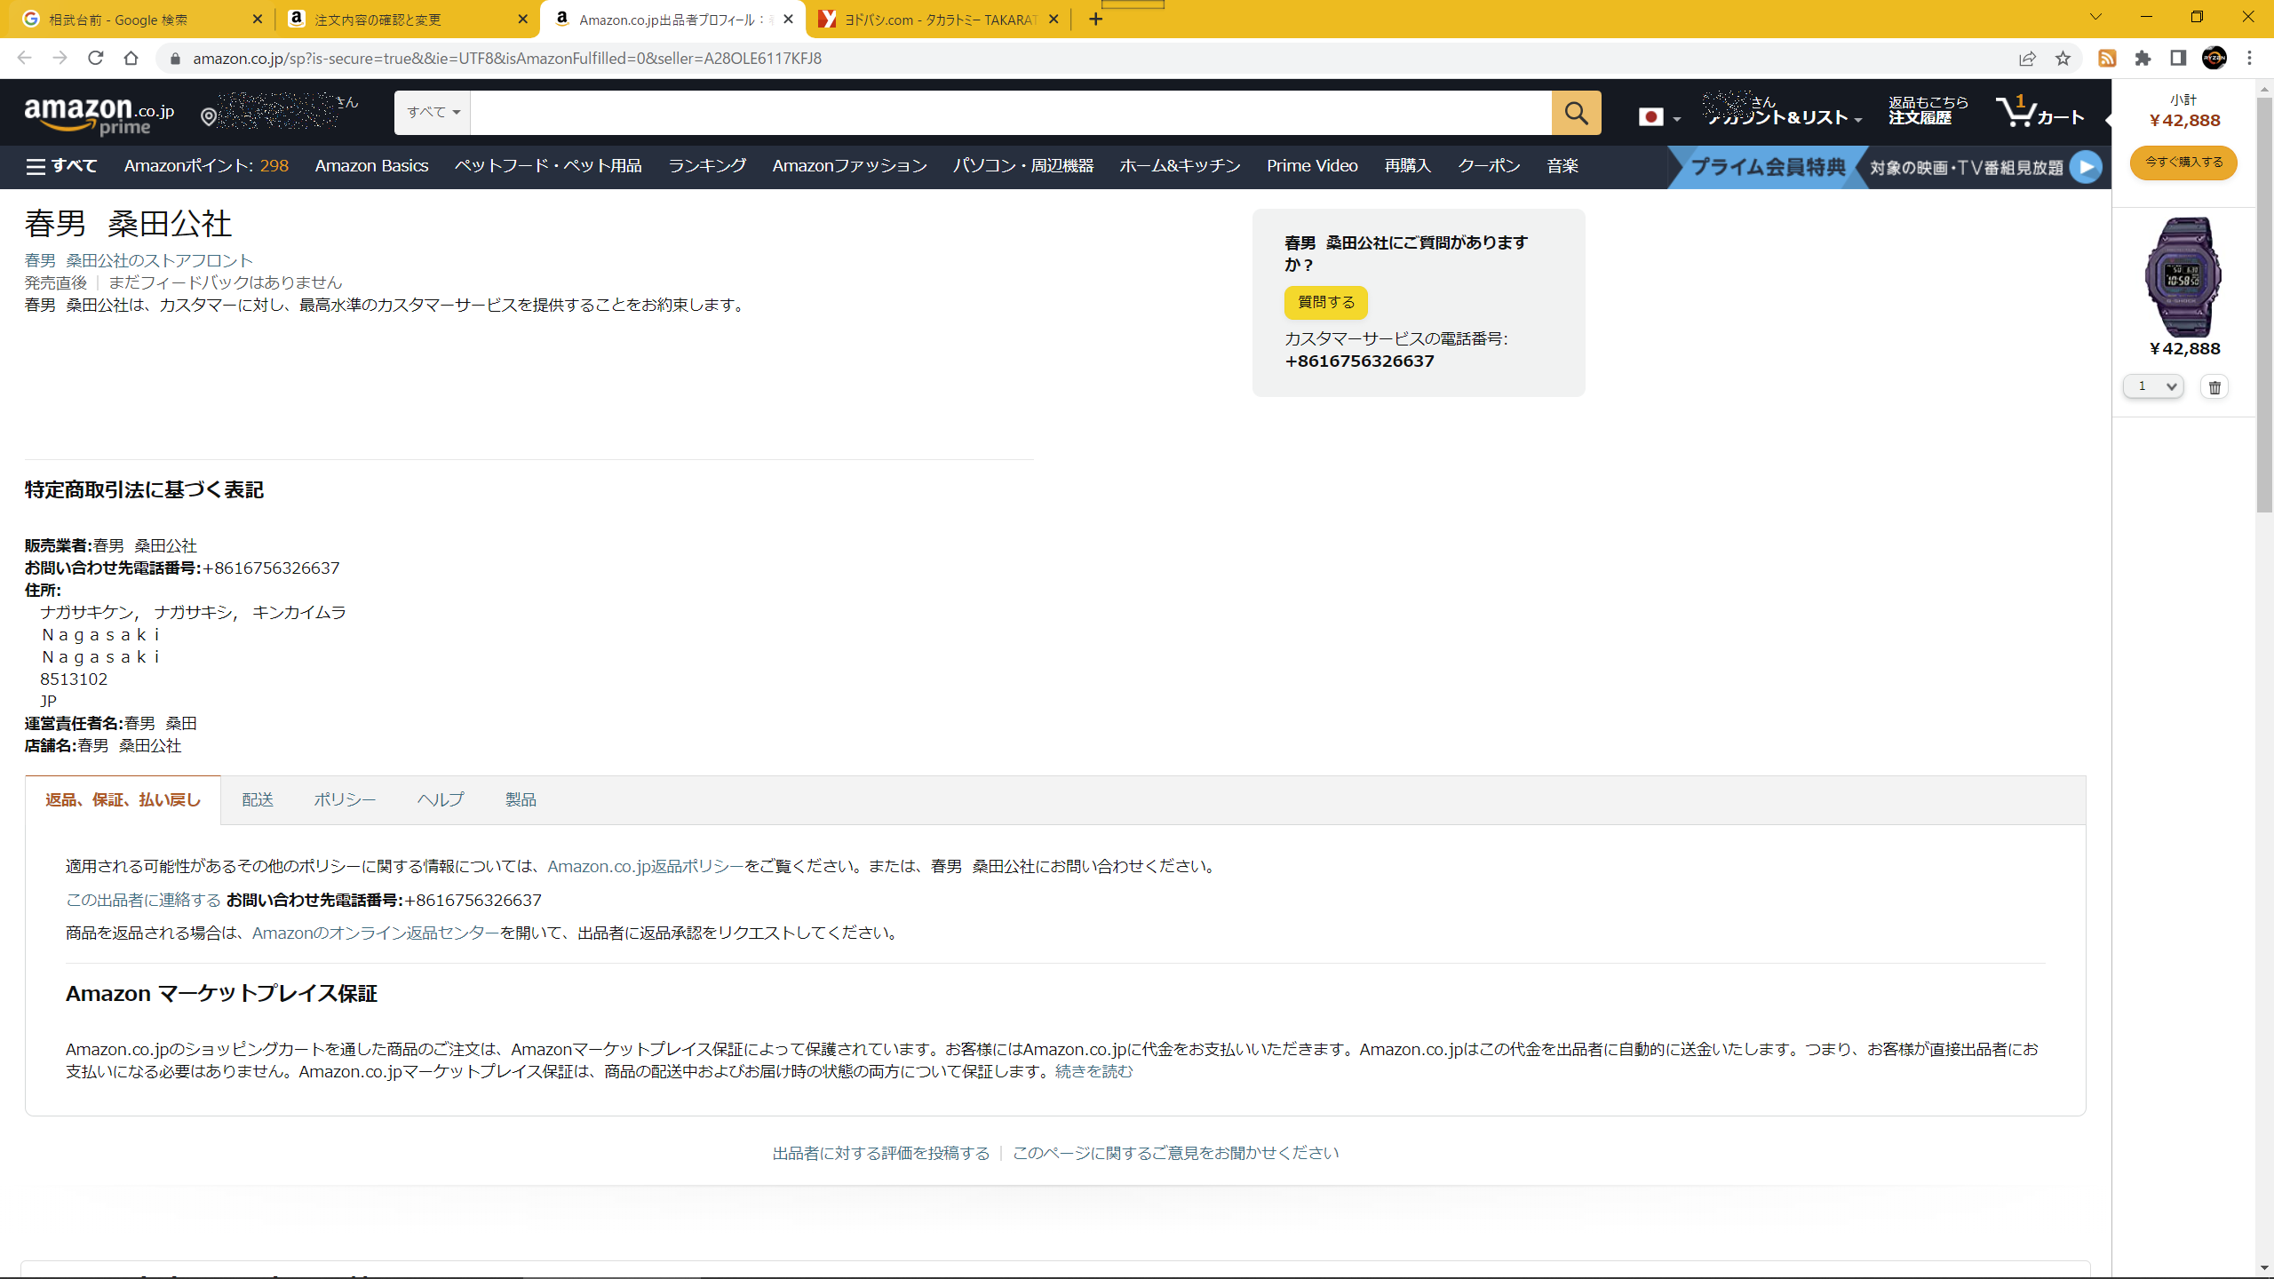Go to browser home page
Viewport: 2274px width, 1279px height.
[131, 58]
